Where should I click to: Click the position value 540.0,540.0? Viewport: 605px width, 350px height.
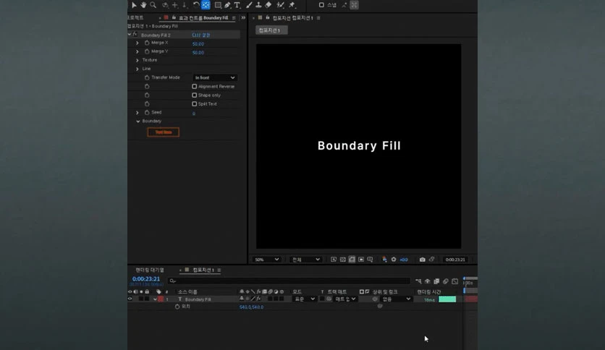tap(251, 307)
